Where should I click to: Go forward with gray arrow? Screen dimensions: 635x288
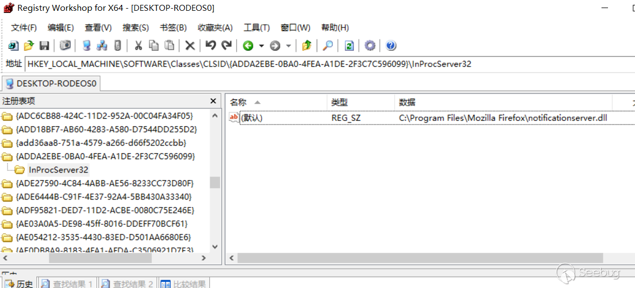point(275,46)
